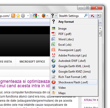
Task: Open the red Kaspersky K icon
Action: tap(92, 16)
